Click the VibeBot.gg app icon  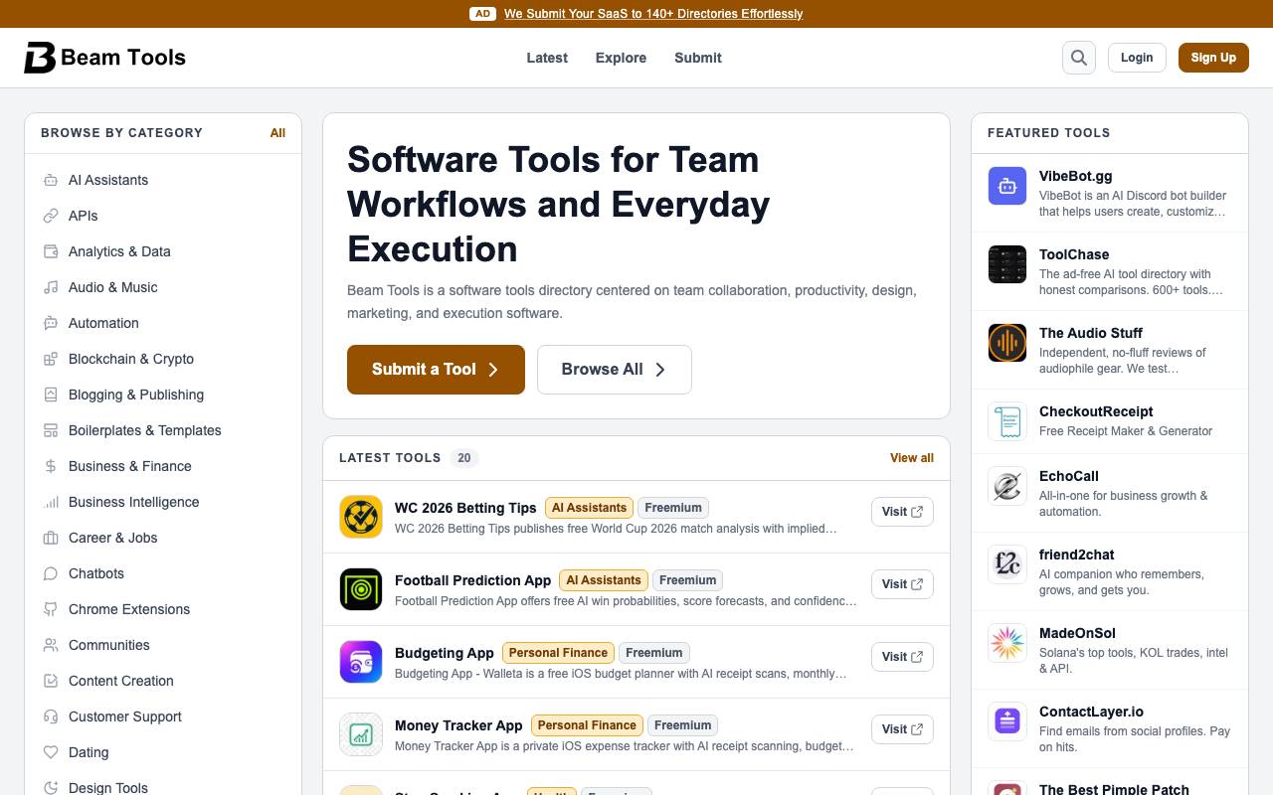[1007, 186]
